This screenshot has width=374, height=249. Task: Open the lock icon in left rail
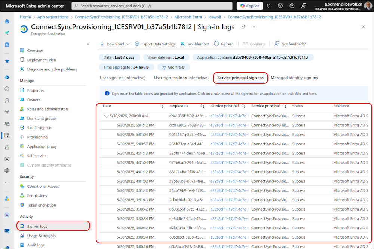(x=7, y=147)
